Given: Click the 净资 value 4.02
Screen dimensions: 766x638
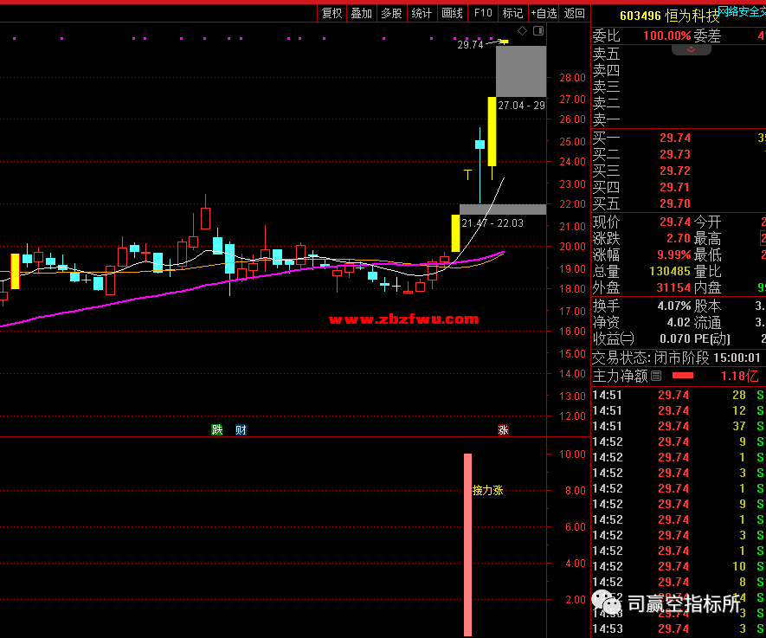Looking at the screenshot, I should tap(679, 322).
